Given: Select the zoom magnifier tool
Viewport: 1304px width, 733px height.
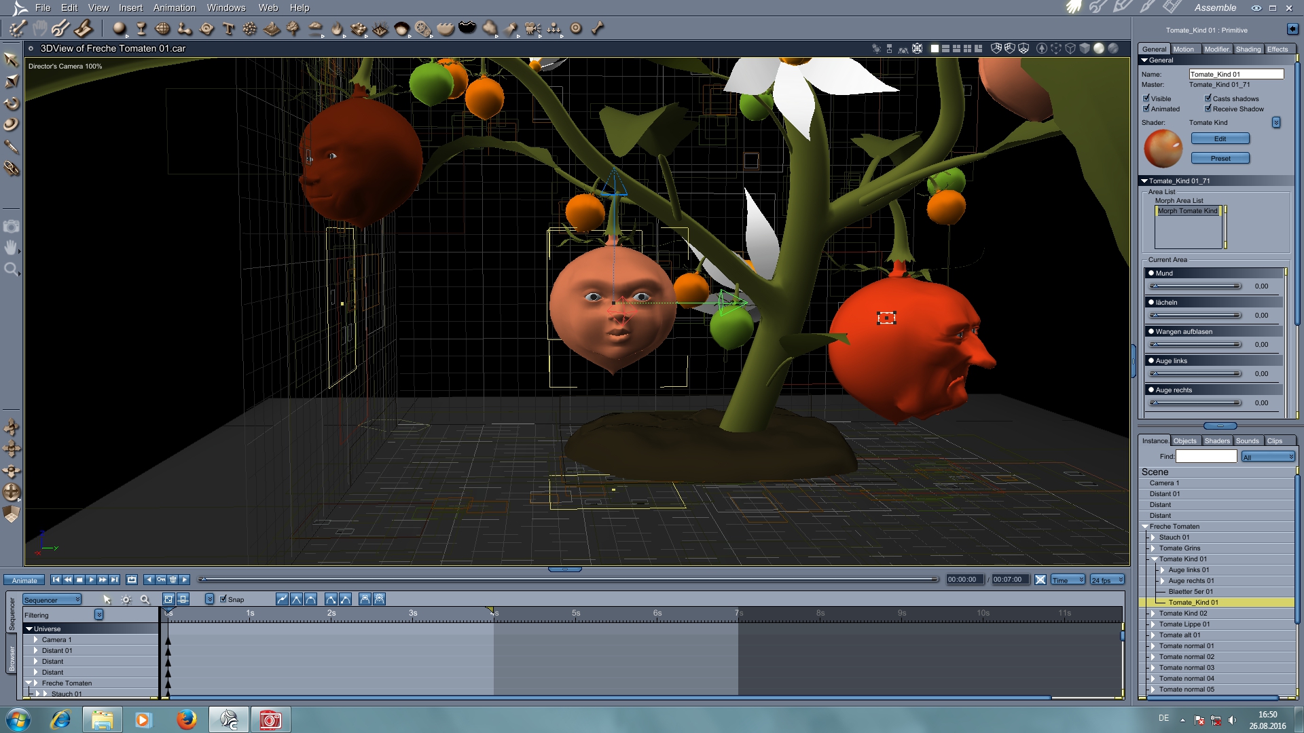Looking at the screenshot, I should click(x=11, y=269).
